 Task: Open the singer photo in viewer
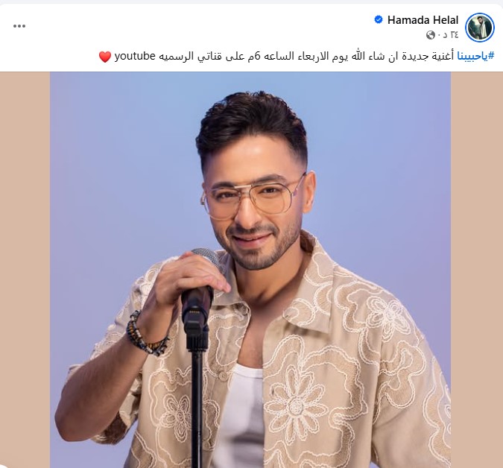[x=250, y=270]
